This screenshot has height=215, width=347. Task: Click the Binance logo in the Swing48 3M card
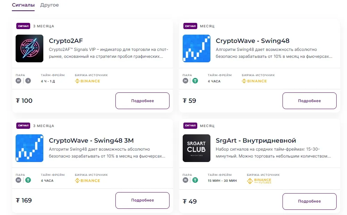pos(87,181)
